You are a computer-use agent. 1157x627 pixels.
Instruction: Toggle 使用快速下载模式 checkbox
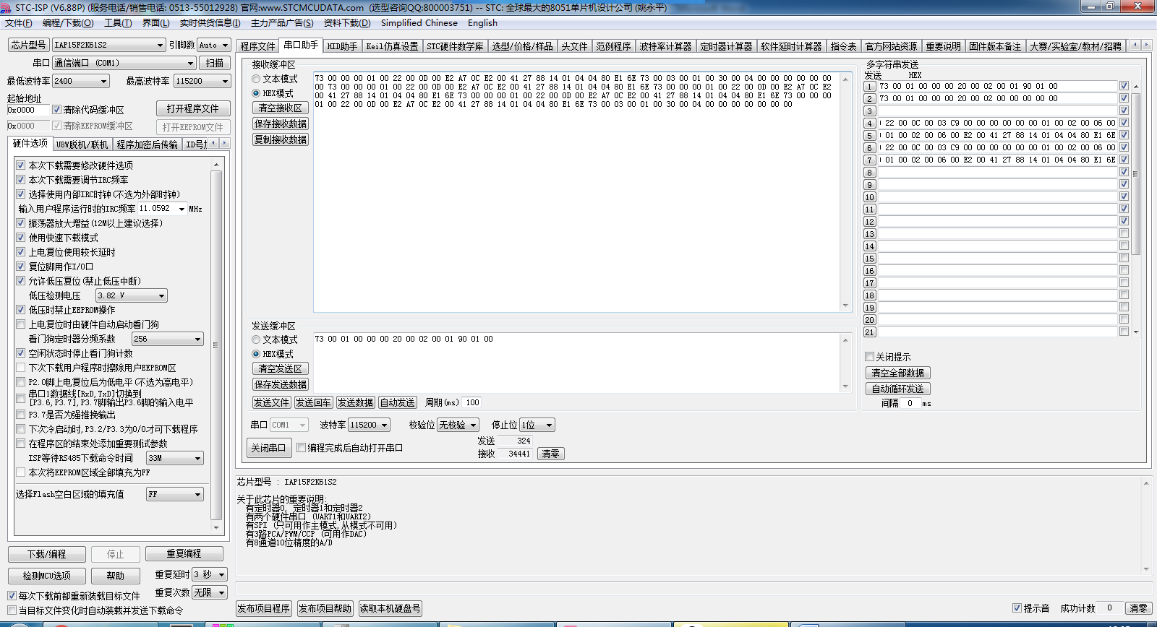[x=21, y=238]
